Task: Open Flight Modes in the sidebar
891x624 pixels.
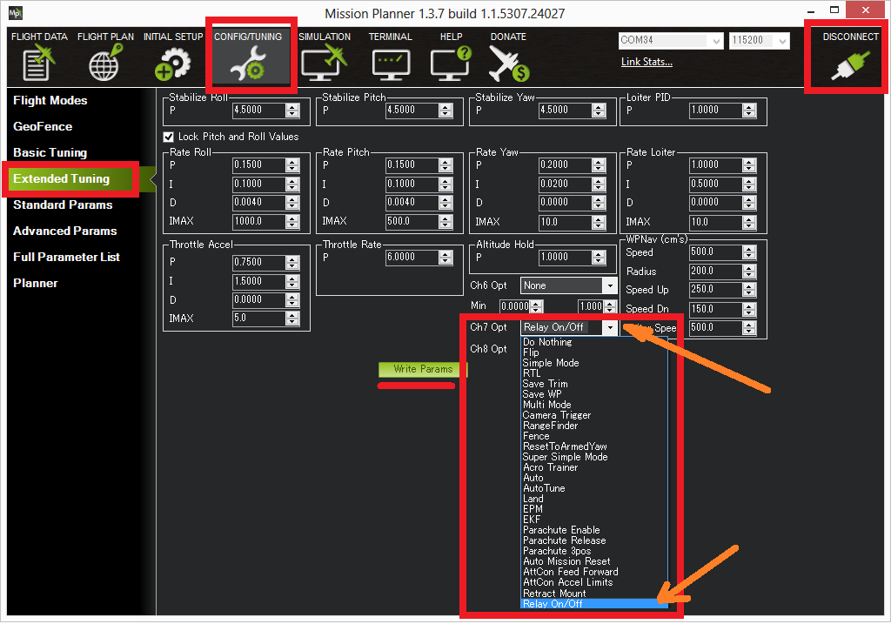Action: [x=50, y=100]
